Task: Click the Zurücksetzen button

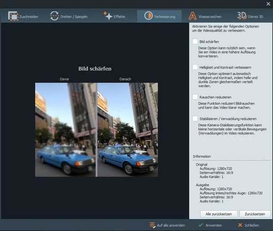Action: [255, 214]
